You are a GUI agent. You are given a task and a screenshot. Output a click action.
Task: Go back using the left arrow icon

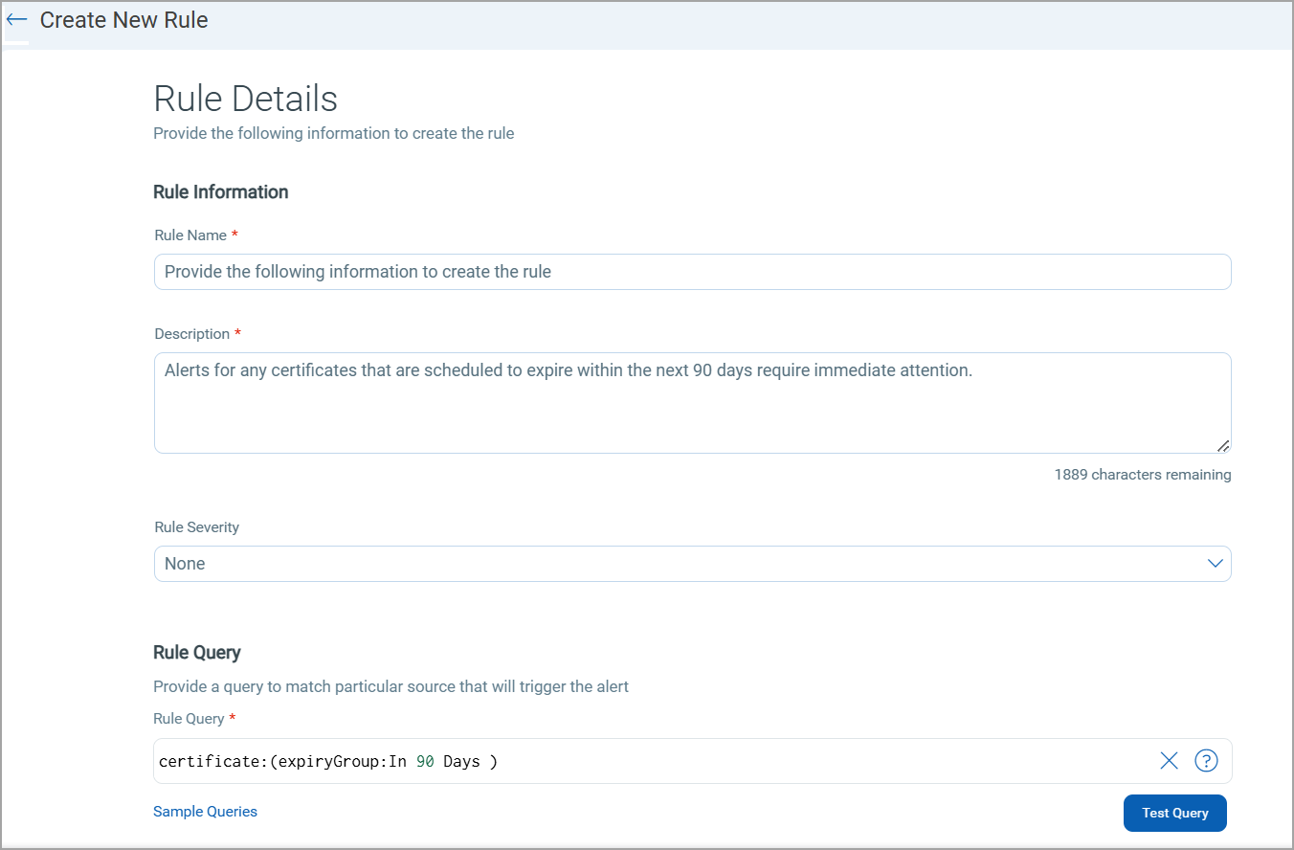pyautogui.click(x=16, y=20)
